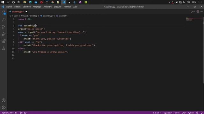The image size is (204, 114).
Task: Switch input language via FRA
Action: (x=188, y=2)
